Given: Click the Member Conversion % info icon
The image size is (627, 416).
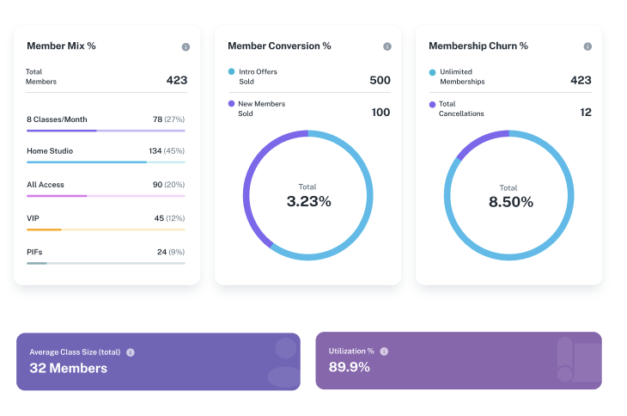Looking at the screenshot, I should 387,46.
